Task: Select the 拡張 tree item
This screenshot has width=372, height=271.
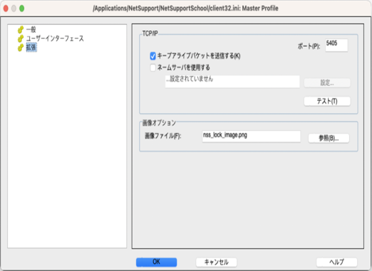Action: 31,48
